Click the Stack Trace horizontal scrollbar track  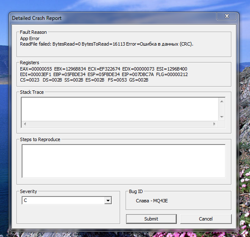click(120, 124)
